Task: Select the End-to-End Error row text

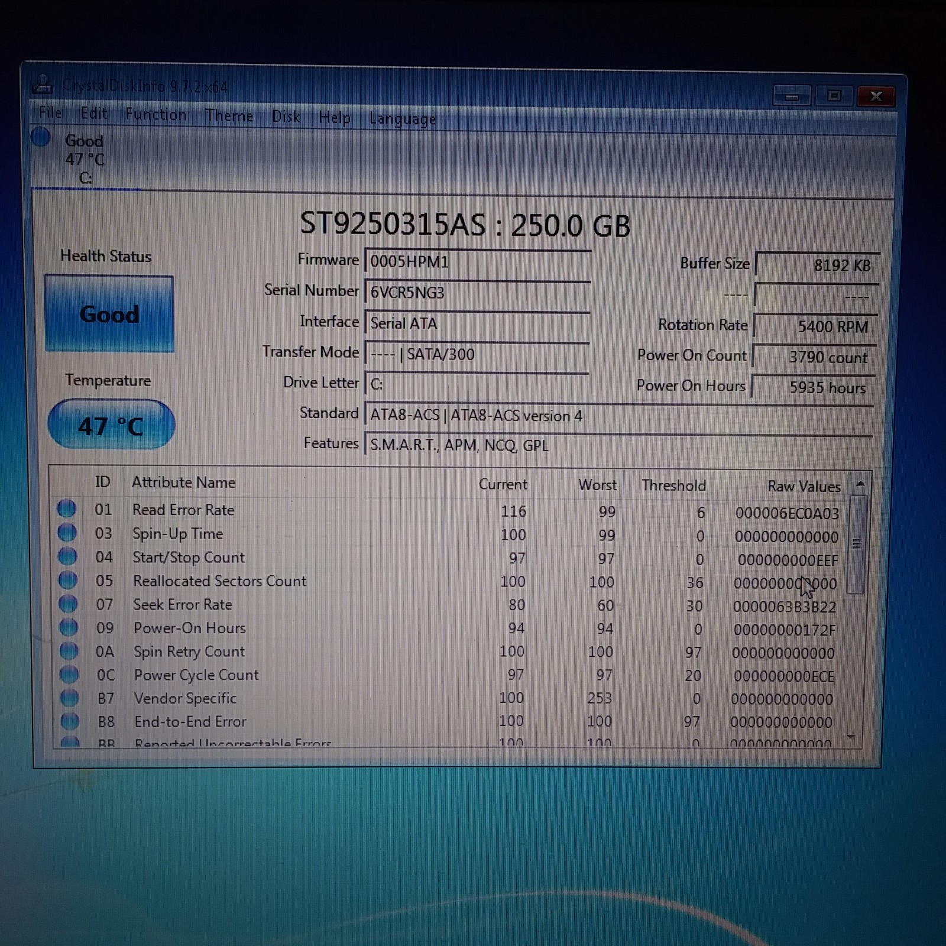Action: pos(190,721)
